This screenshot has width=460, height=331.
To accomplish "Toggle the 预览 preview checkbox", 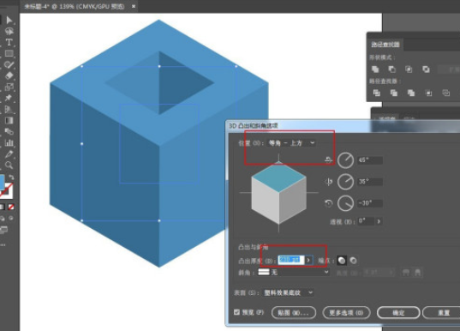I will [236, 312].
